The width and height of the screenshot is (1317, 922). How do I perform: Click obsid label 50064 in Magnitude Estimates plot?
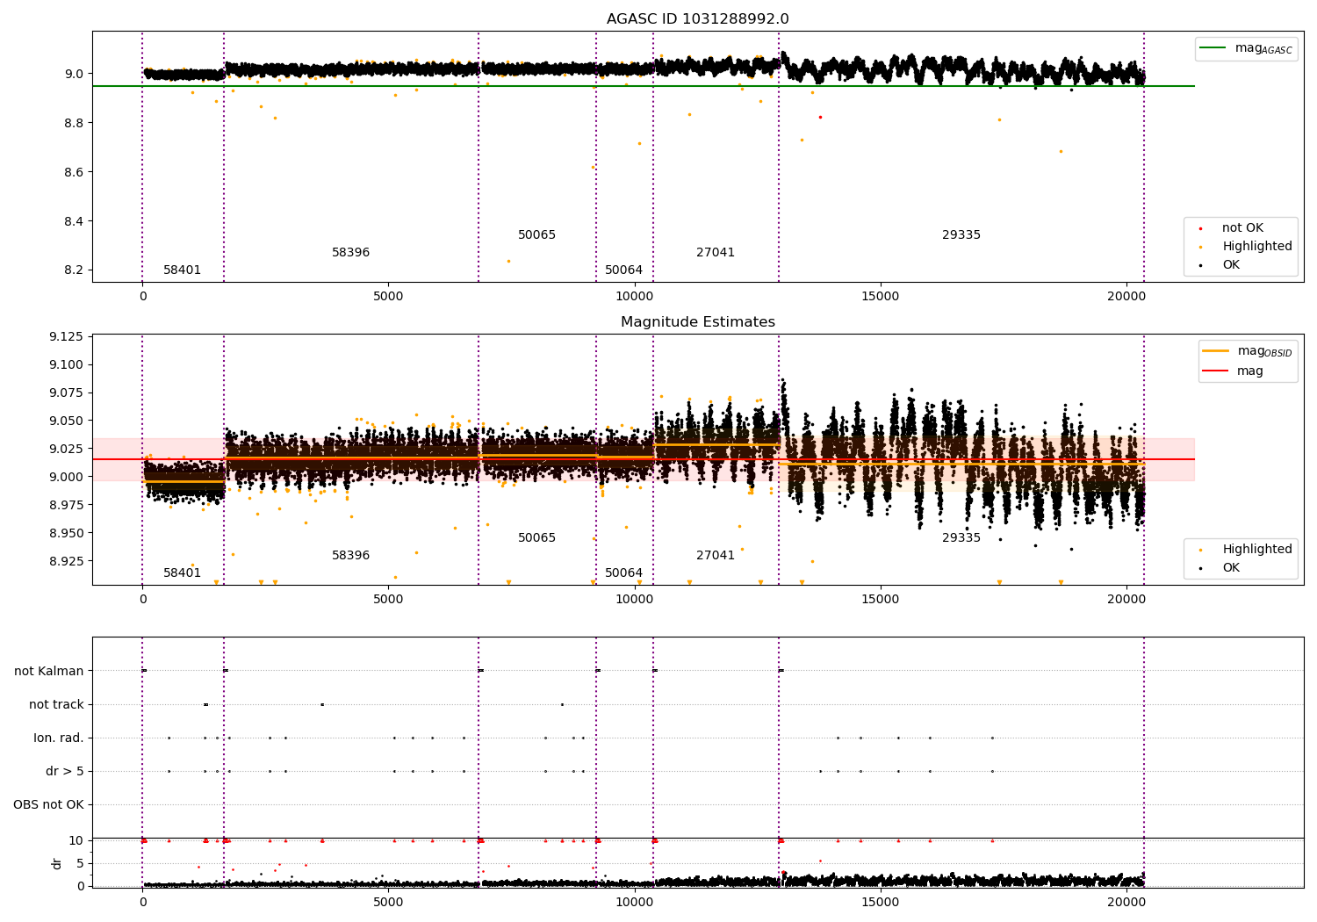pyautogui.click(x=623, y=573)
